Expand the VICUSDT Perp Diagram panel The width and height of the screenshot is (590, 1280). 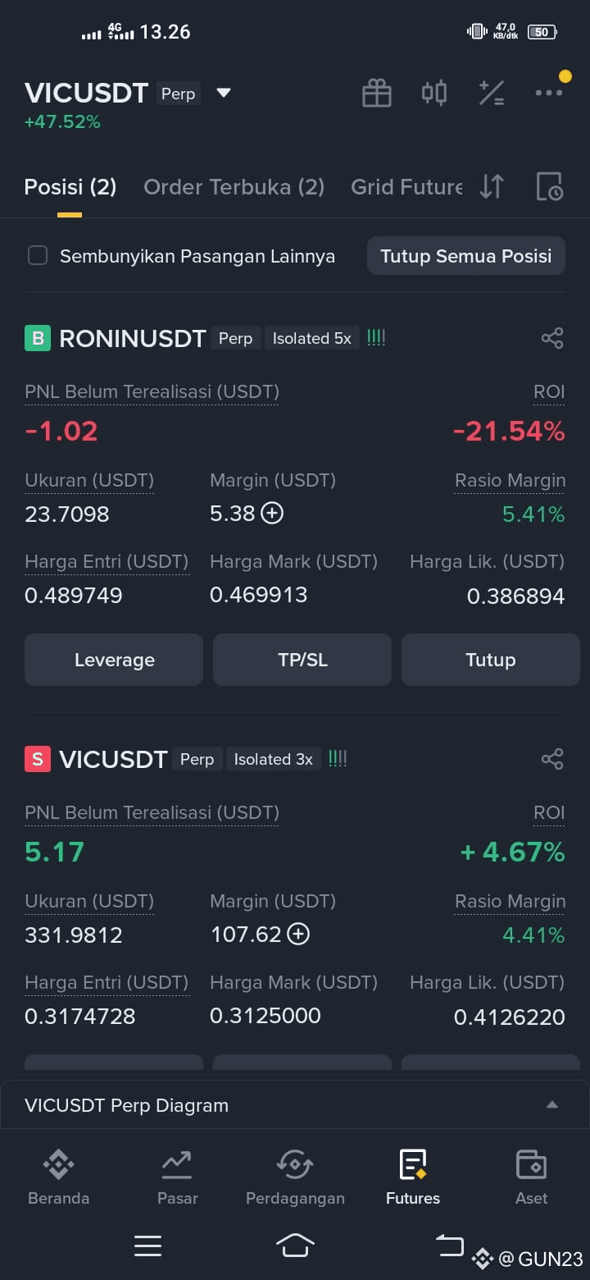pyautogui.click(x=295, y=1105)
